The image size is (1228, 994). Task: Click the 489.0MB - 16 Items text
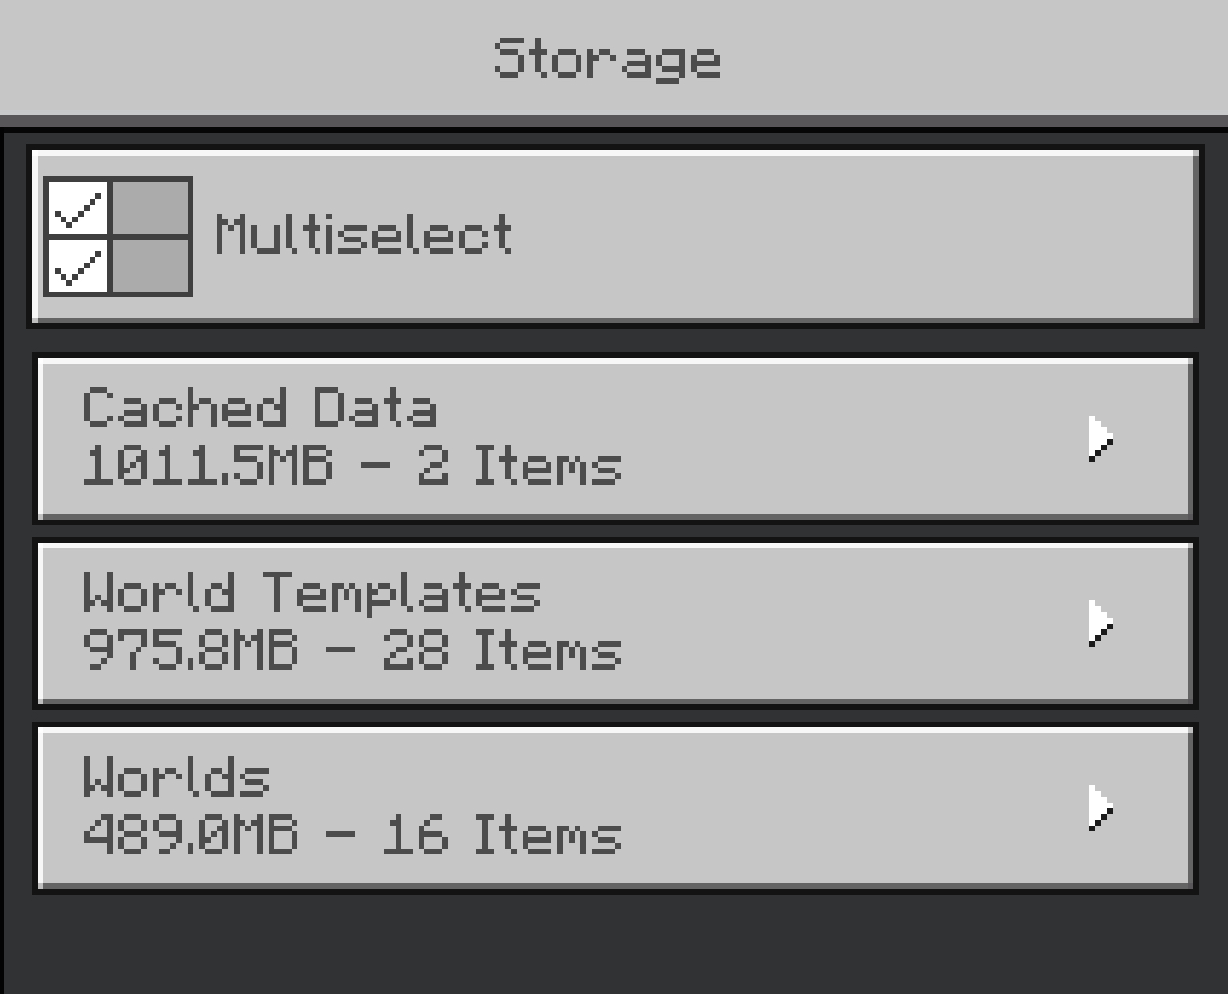(352, 835)
